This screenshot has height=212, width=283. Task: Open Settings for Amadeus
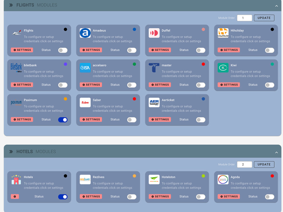91,50
